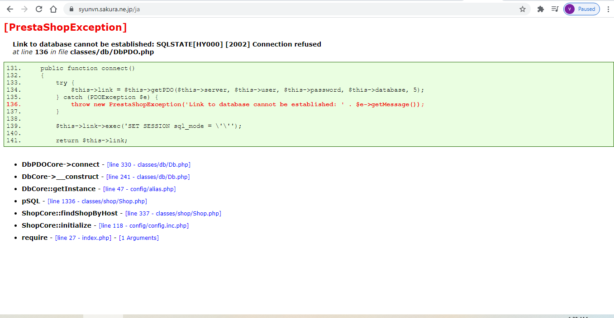This screenshot has height=318, width=614.
Task: Open the Paused profile button
Action: [582, 9]
